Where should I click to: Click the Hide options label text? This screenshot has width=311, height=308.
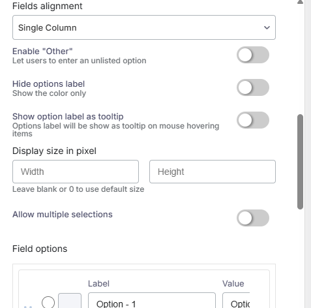pyautogui.click(x=48, y=84)
